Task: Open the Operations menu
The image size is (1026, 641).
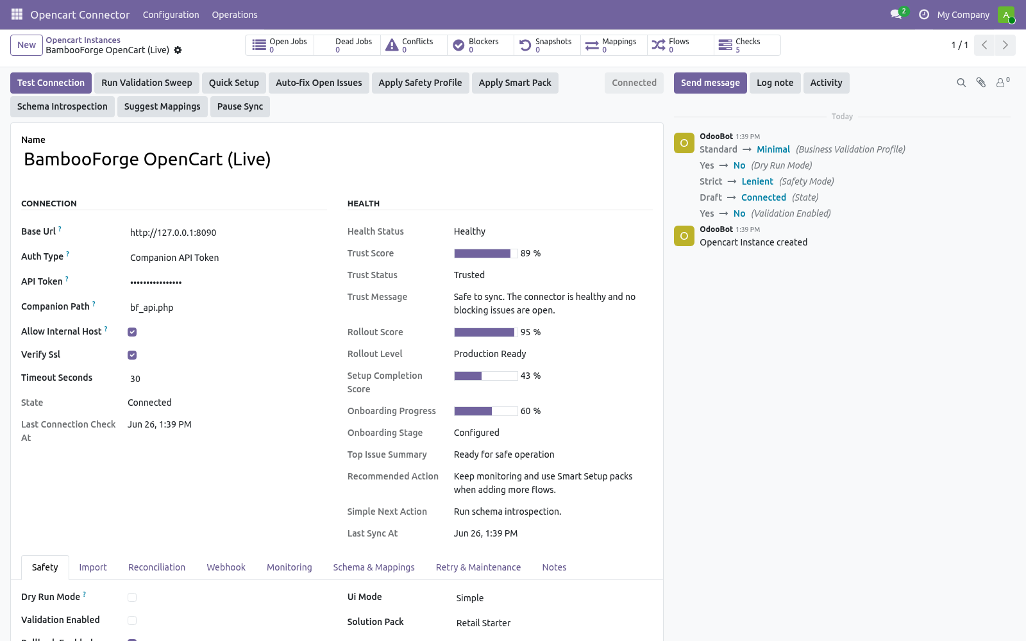Action: tap(235, 15)
